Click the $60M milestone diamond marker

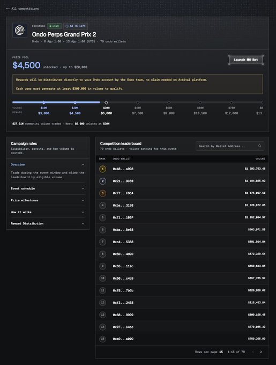coord(200,103)
